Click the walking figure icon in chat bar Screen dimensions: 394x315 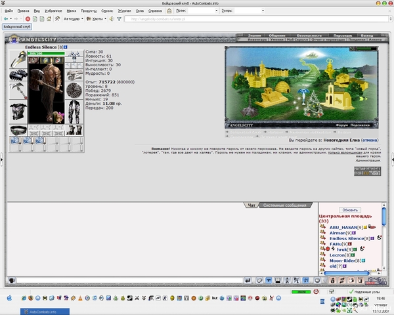(x=287, y=280)
